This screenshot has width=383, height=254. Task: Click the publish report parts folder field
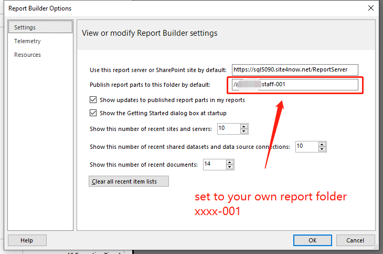[x=295, y=84]
